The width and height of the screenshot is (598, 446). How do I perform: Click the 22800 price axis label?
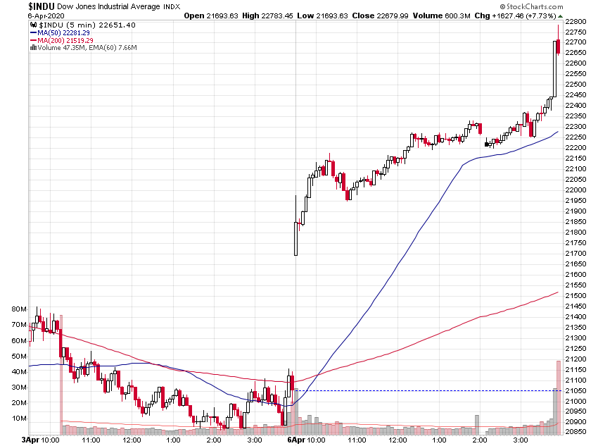[x=576, y=21]
